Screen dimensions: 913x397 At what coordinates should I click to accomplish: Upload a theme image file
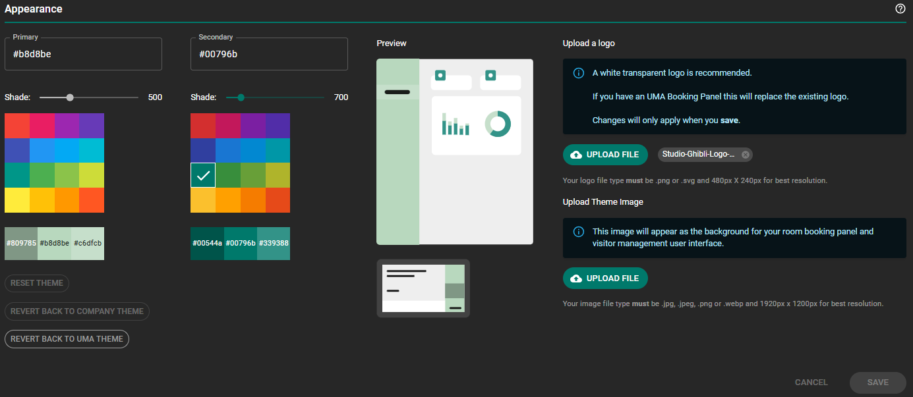pyautogui.click(x=605, y=278)
